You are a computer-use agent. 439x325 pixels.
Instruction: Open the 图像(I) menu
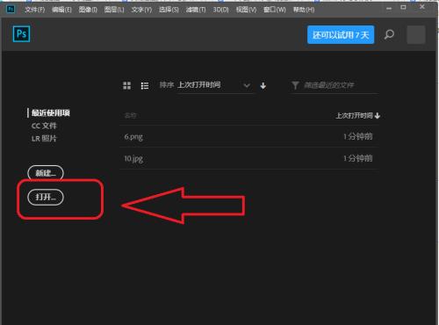point(88,10)
